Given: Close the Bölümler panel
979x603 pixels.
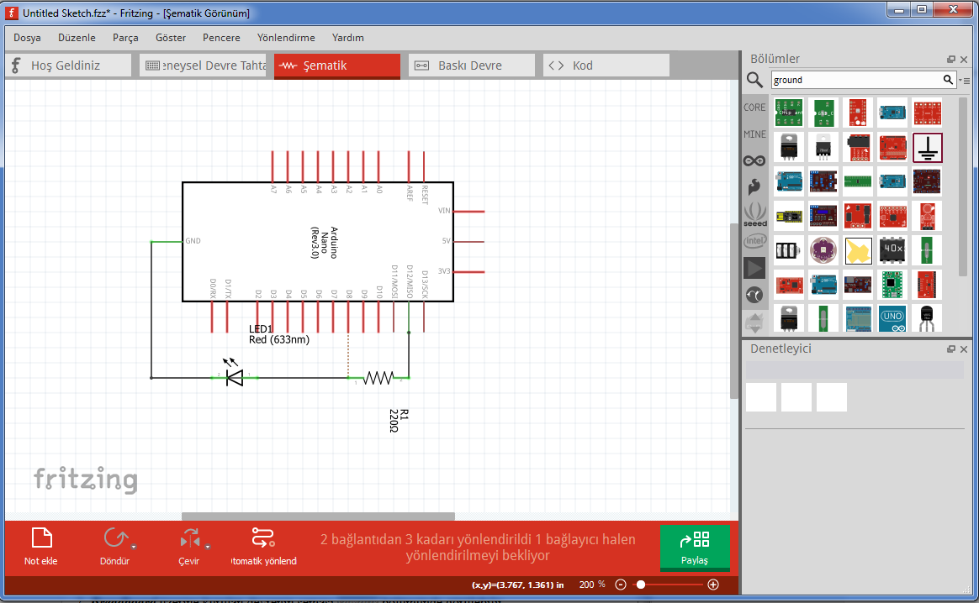Looking at the screenshot, I should point(964,60).
